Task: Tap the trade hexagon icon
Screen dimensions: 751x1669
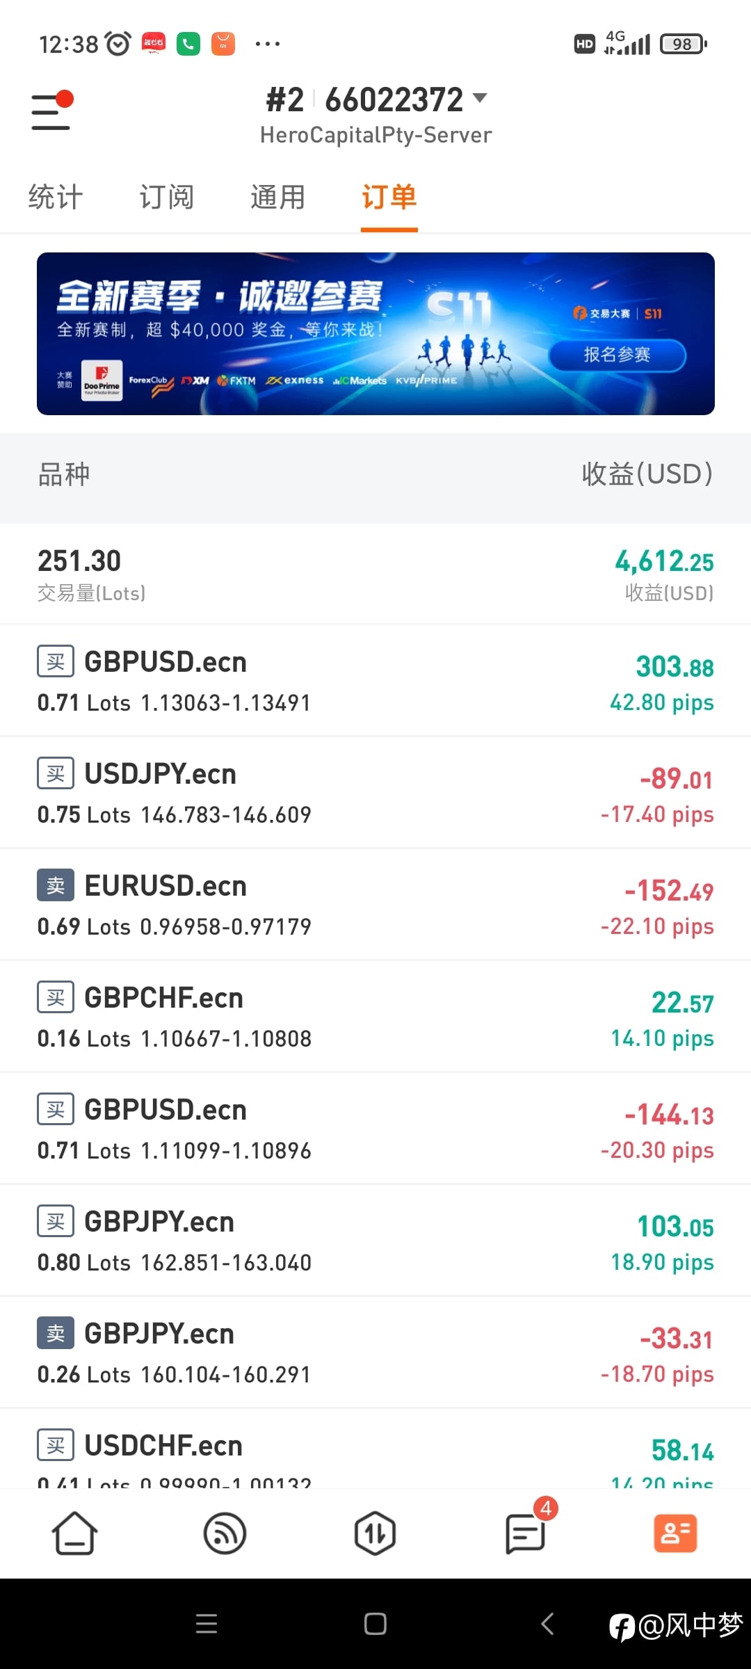Action: (375, 1533)
